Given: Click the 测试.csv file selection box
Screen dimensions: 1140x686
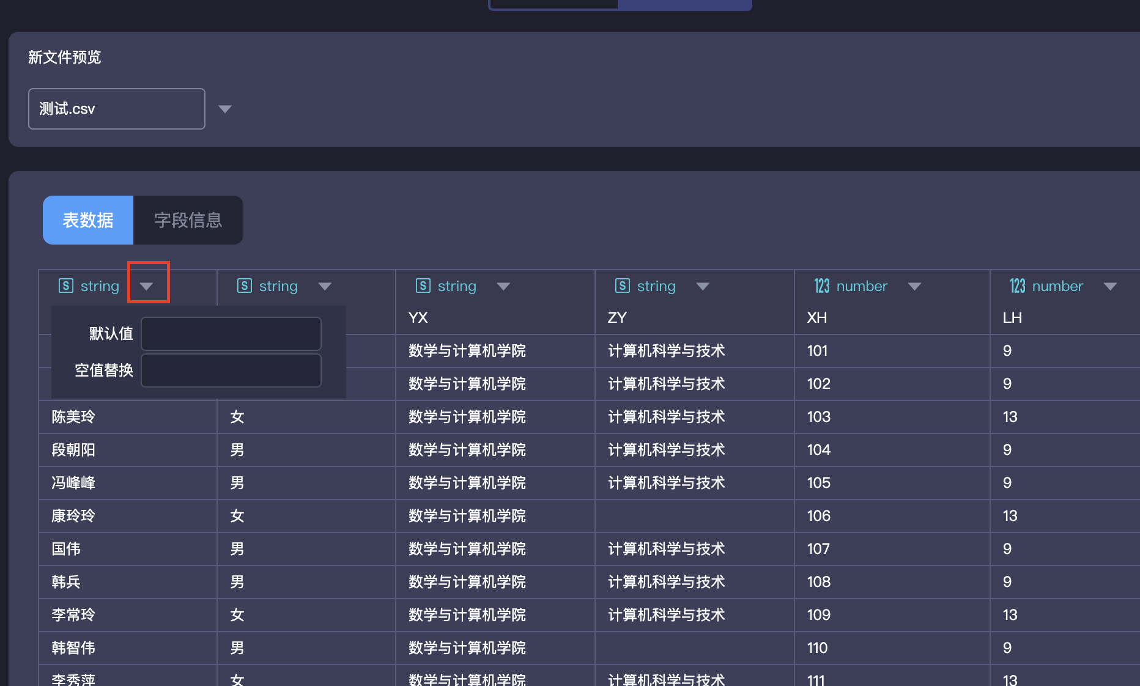Looking at the screenshot, I should point(116,109).
